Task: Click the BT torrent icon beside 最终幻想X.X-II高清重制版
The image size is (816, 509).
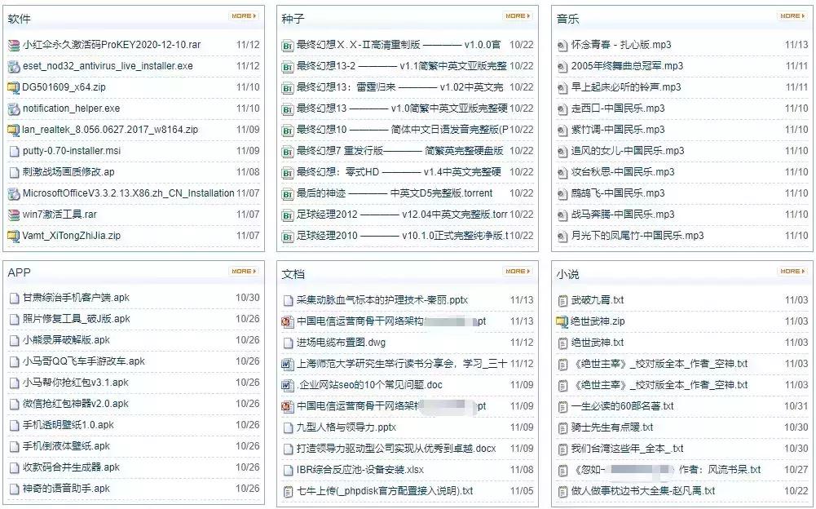Action: point(287,45)
